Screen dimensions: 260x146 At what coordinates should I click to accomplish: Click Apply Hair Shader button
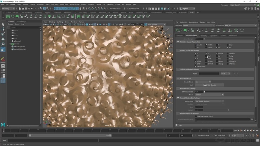(x=209, y=85)
